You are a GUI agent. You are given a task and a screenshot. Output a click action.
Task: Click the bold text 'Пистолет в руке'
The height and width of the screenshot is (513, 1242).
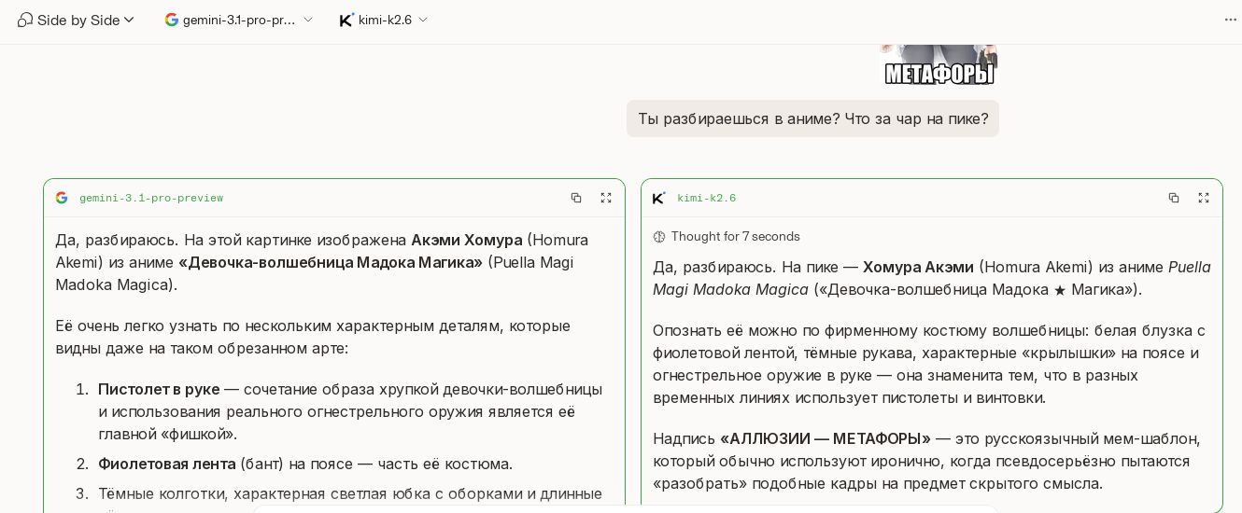tap(159, 389)
